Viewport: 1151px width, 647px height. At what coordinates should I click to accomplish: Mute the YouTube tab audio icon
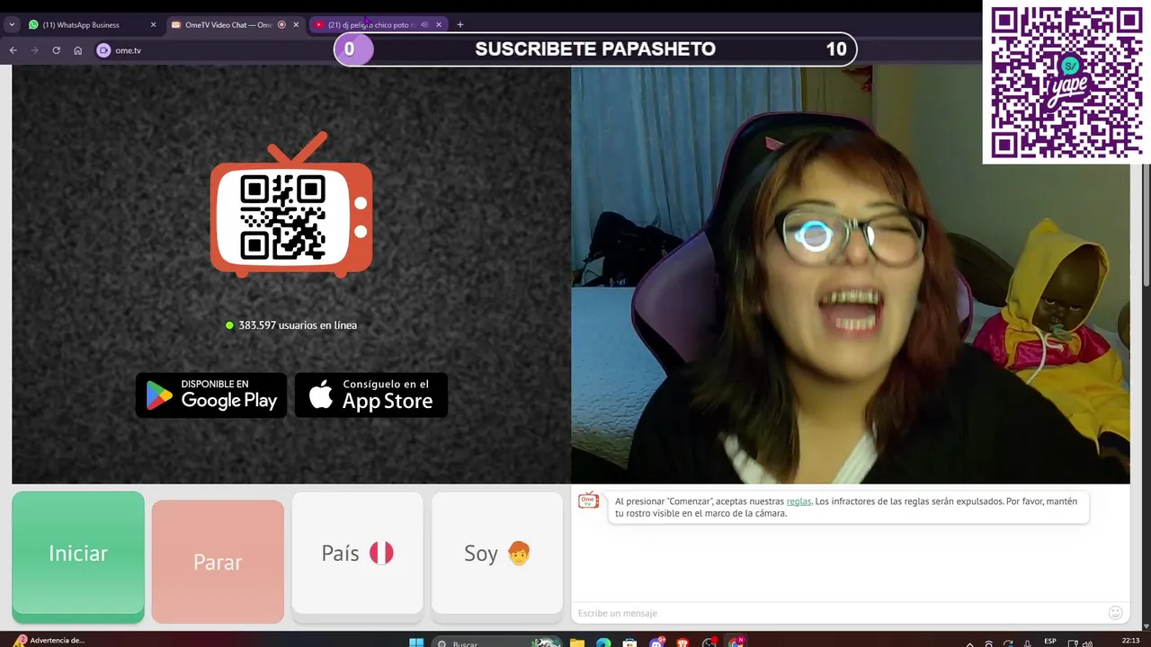424,25
